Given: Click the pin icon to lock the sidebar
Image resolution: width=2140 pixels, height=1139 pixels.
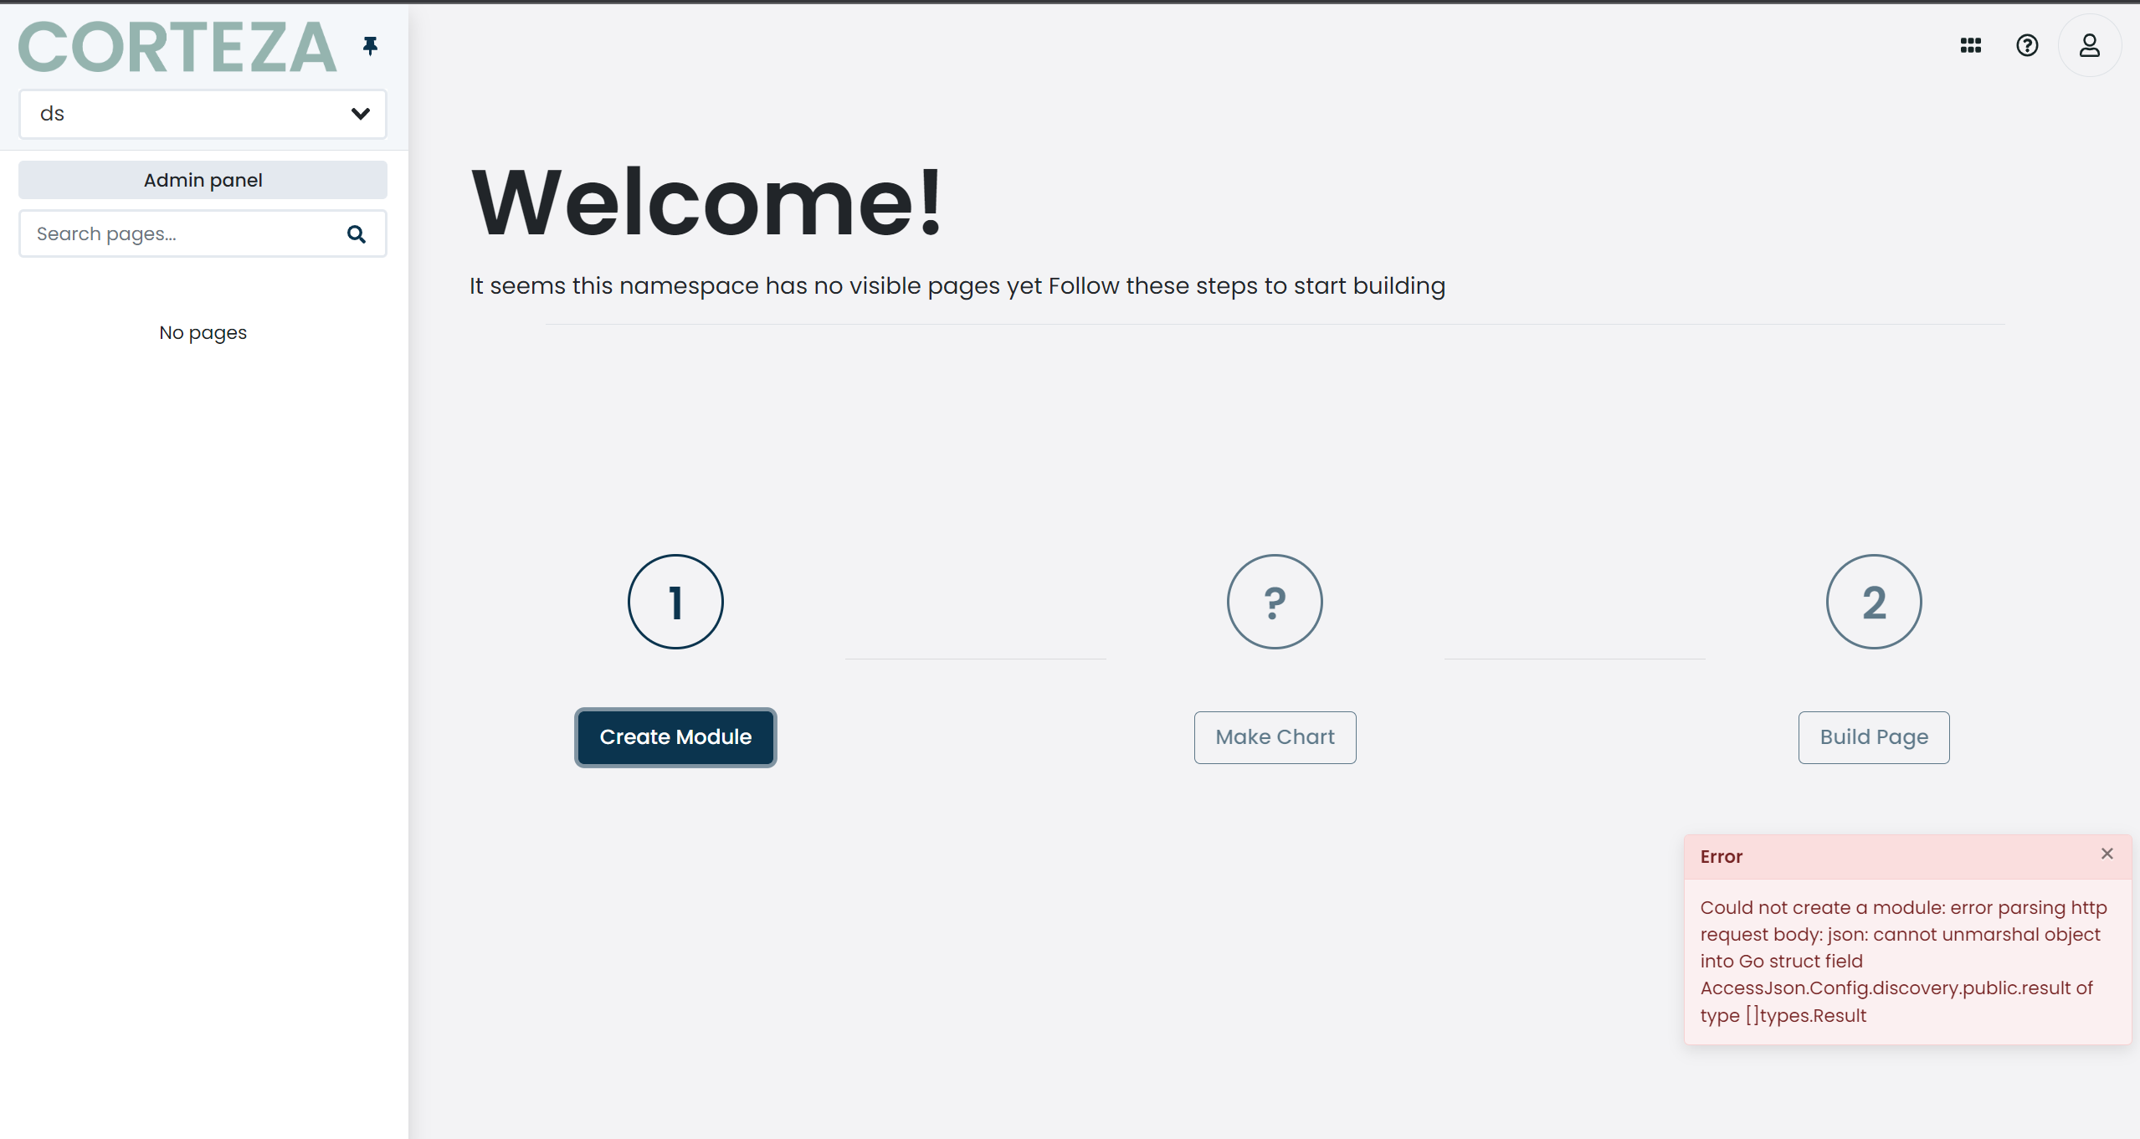Looking at the screenshot, I should click(x=371, y=45).
